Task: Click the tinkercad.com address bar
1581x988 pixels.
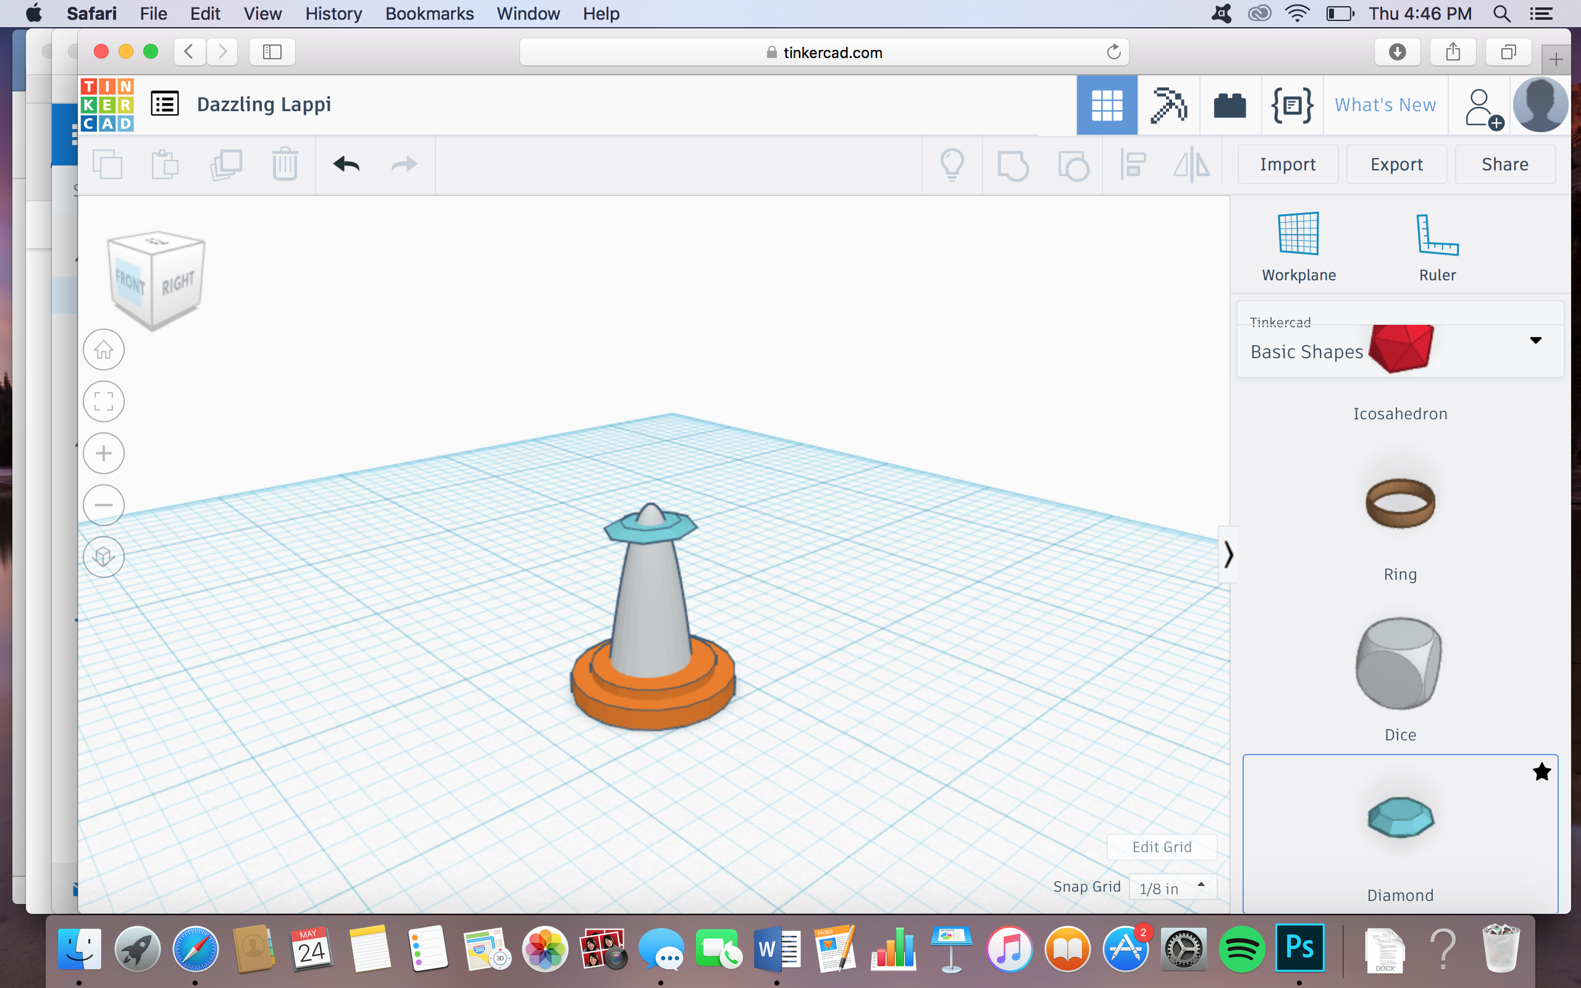Action: pos(824,52)
